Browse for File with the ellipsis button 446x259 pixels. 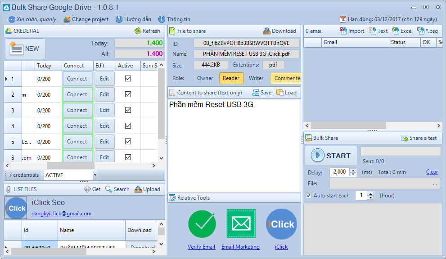tap(435, 183)
